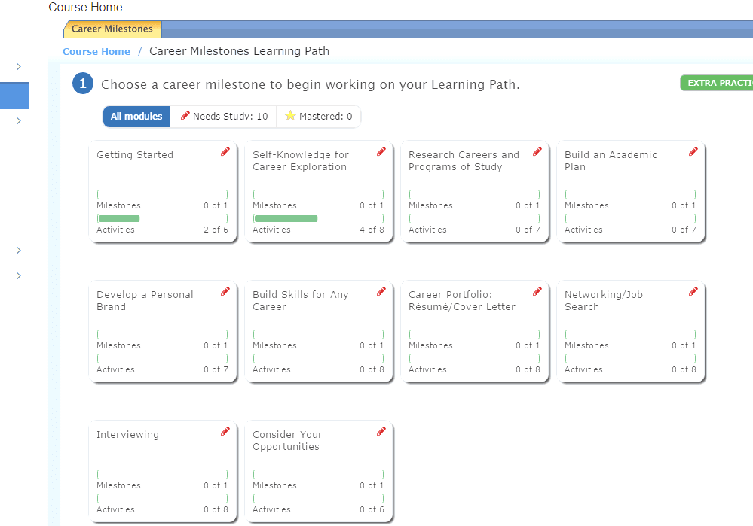The width and height of the screenshot is (753, 526).
Task: Click the edit pencil on Self-Knowledge for Career Exploration
Action: point(381,151)
